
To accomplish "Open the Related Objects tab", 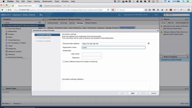I will coord(91,23).
